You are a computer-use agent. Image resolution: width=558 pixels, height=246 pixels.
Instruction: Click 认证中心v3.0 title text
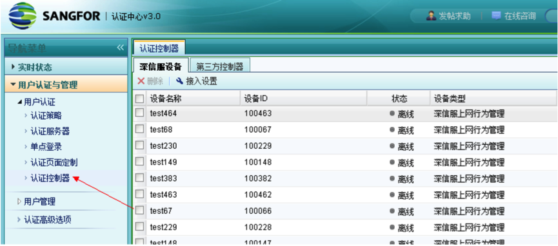tap(135, 16)
